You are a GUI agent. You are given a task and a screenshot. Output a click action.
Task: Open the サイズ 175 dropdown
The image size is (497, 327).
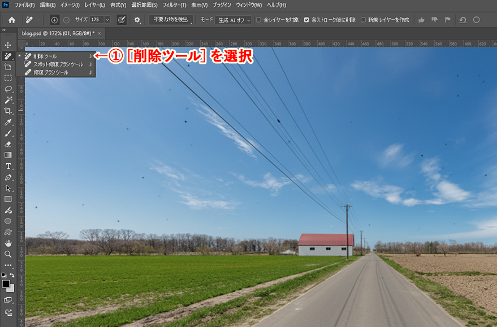pos(107,20)
